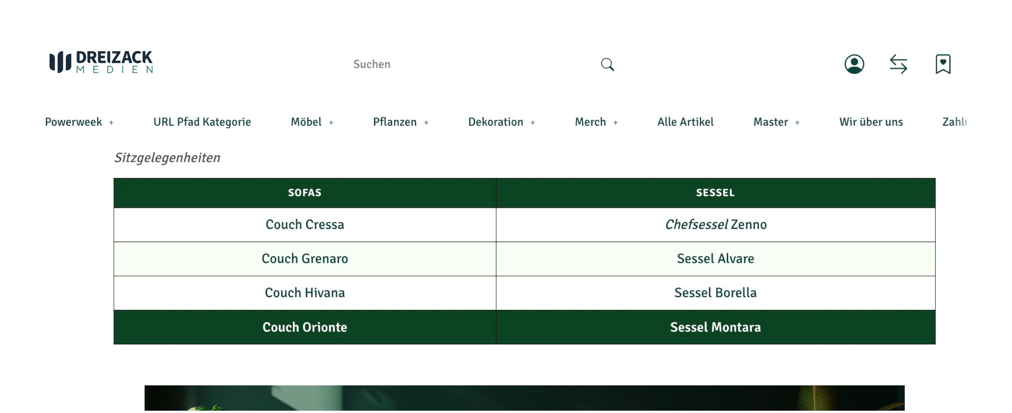Open the Powerweek menu item
The width and height of the screenshot is (1012, 413).
(x=73, y=122)
